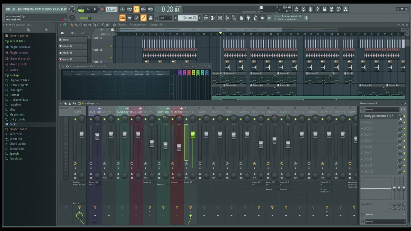This screenshot has height=231, width=411.
Task: Open the OPTIONS menu
Action: click(x=47, y=9)
